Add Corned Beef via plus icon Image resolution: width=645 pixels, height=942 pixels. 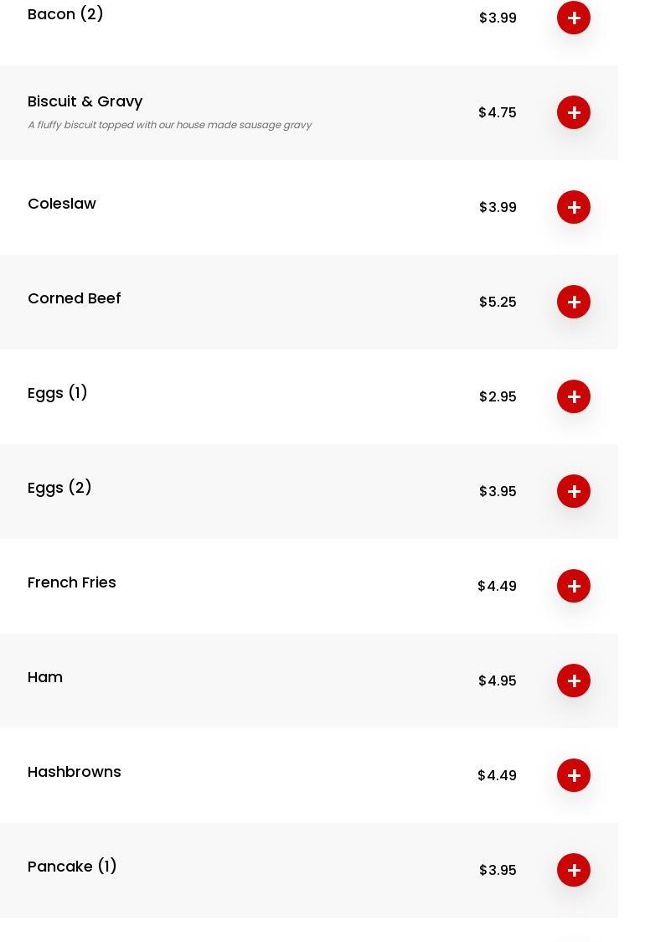[574, 302]
